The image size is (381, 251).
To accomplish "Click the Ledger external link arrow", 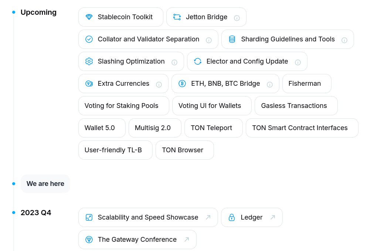I will point(273,217).
